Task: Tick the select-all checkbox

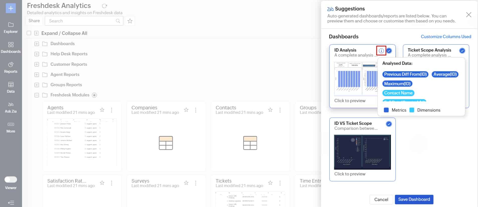Action: point(29,33)
